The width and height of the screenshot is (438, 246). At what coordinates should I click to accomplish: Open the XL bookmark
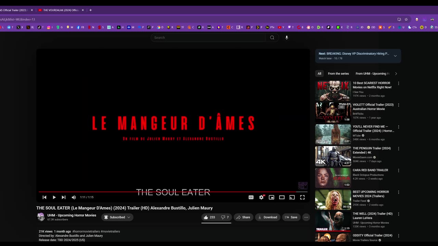[x=30, y=27]
